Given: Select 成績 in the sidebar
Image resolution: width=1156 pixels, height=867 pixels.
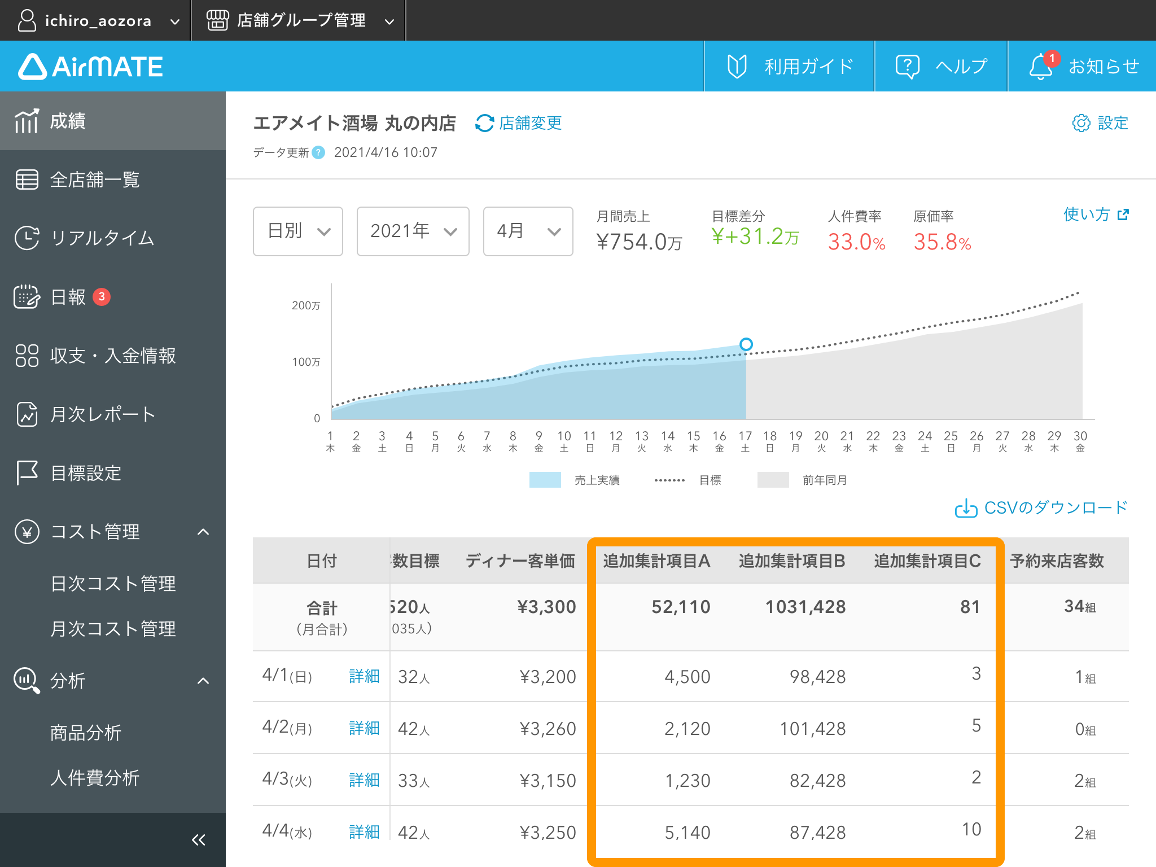Looking at the screenshot, I should (113, 121).
